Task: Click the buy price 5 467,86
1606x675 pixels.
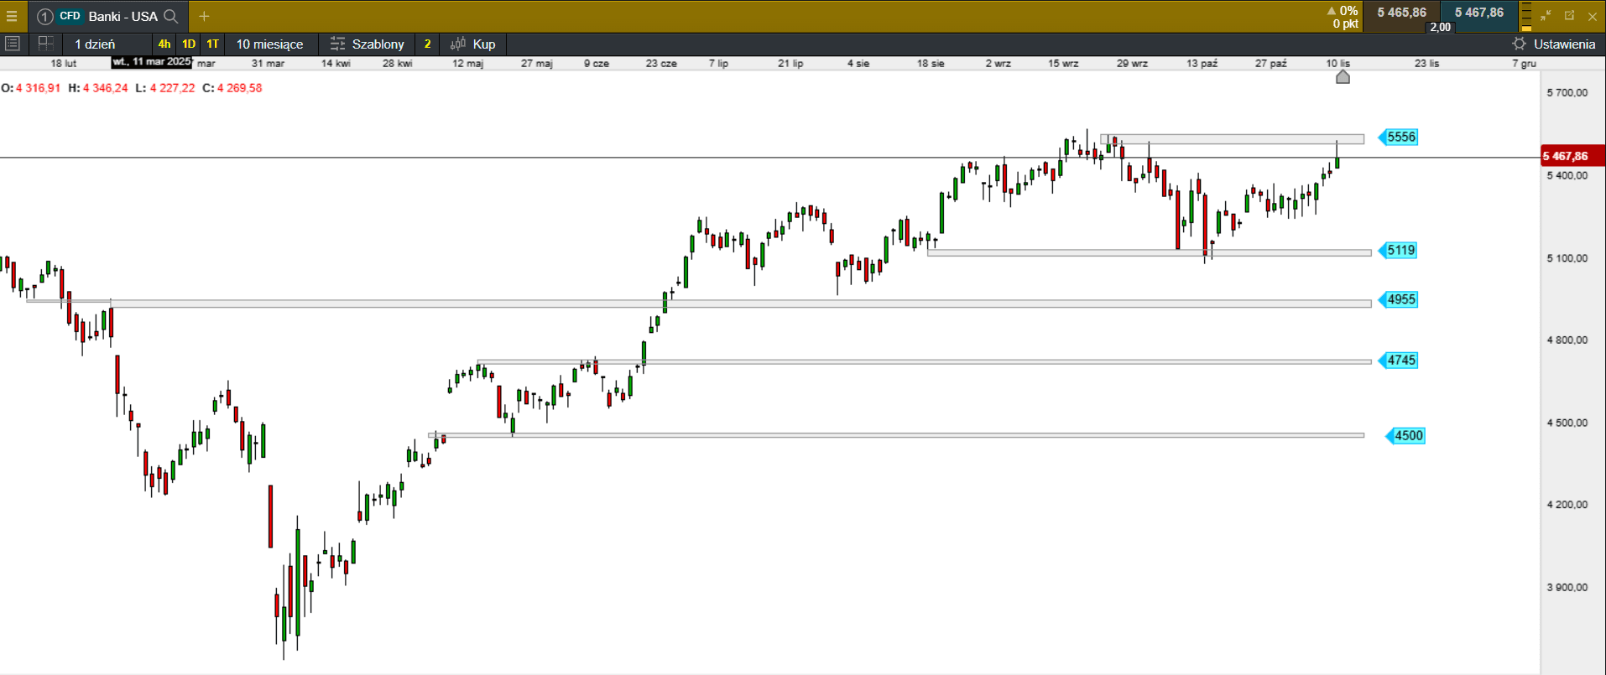Action: pos(1478,13)
